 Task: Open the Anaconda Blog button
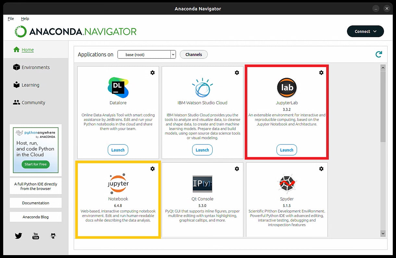pyautogui.click(x=36, y=217)
